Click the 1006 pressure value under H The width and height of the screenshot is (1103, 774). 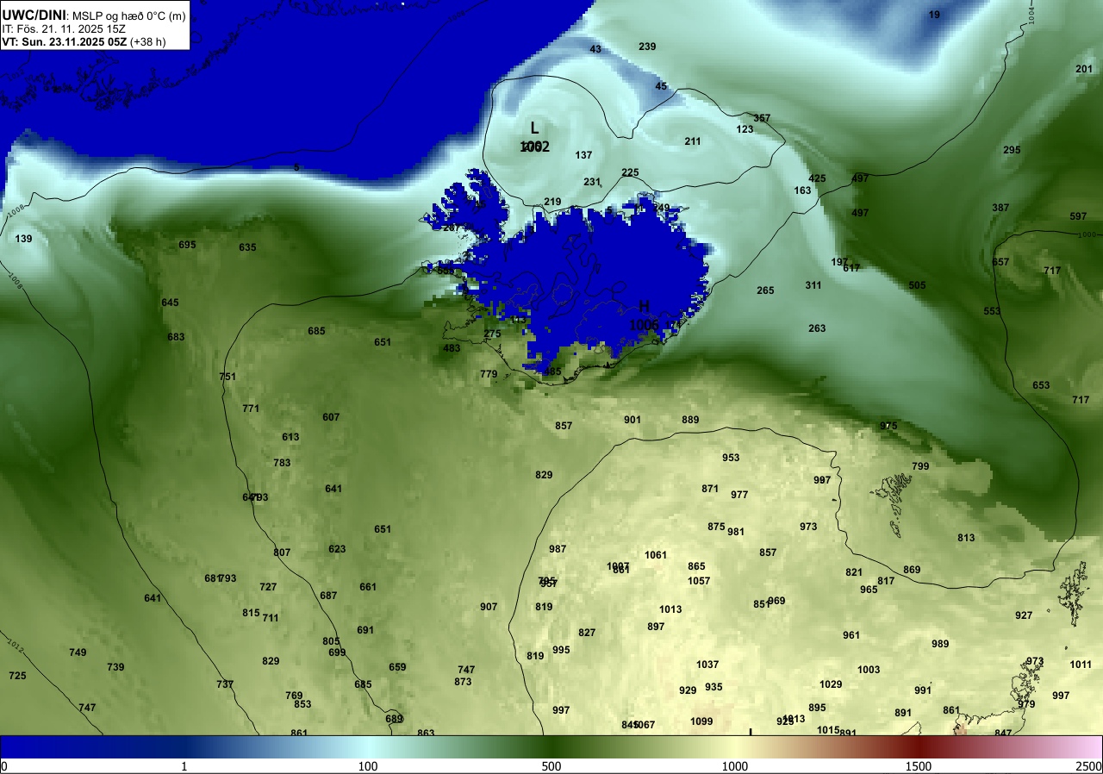[644, 324]
